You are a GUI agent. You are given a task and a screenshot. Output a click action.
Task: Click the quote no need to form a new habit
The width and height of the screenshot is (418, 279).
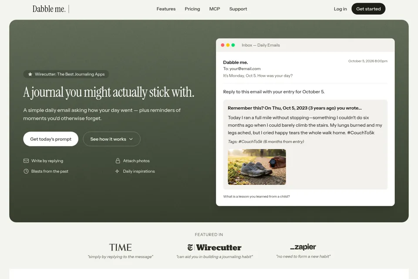tap(303, 256)
